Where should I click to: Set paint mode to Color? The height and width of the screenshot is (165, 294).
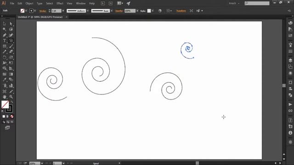[x=4, y=116]
